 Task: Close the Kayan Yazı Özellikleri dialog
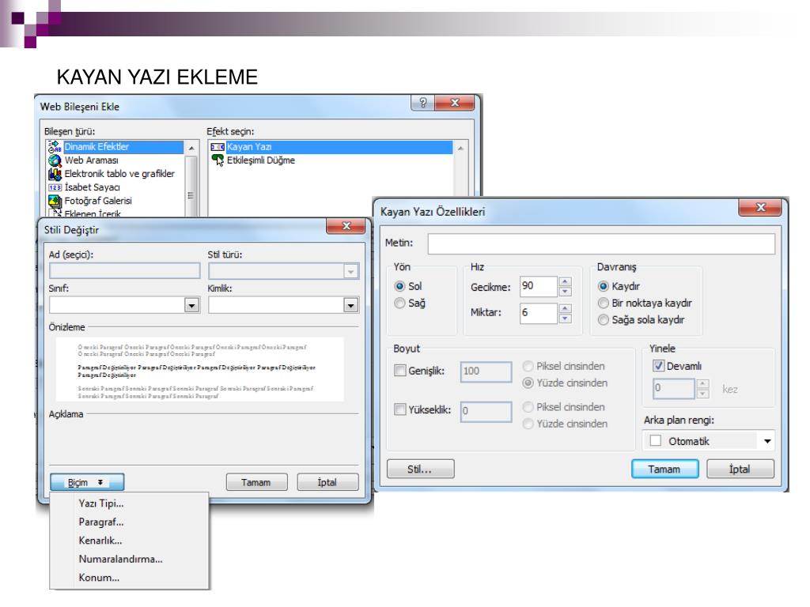pos(760,208)
